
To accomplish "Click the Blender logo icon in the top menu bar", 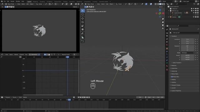I will 2,1.
